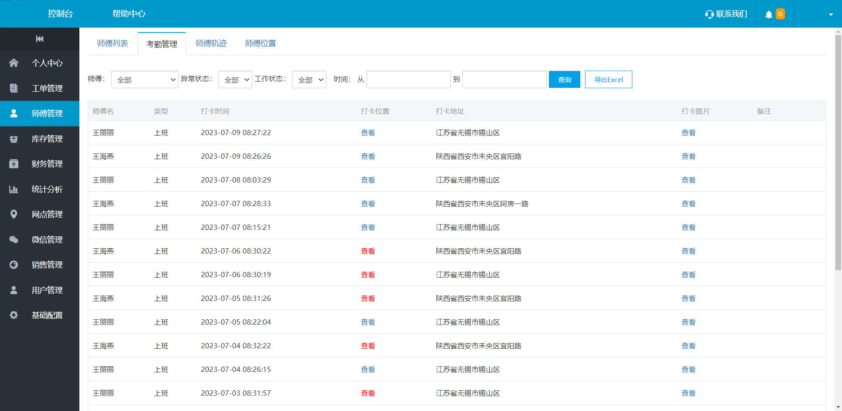Expand the user account menu arrow
The height and width of the screenshot is (411, 842).
pos(831,14)
